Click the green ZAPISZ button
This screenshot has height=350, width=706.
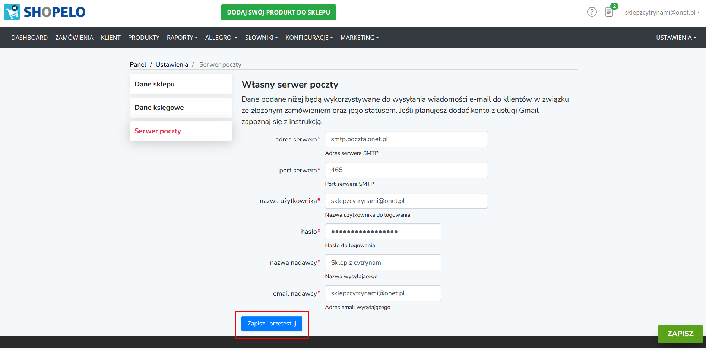tap(680, 334)
